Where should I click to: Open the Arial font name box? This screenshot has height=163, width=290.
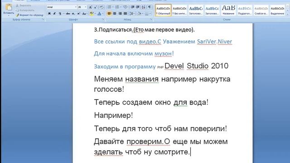[62, 7]
